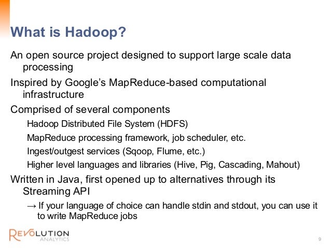Screen dimensions: 331x248
Task: Click the word 'processing' under first bullet
Action: (48, 67)
